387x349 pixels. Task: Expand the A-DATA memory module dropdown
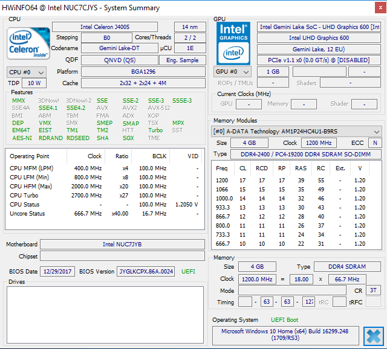[296, 132]
